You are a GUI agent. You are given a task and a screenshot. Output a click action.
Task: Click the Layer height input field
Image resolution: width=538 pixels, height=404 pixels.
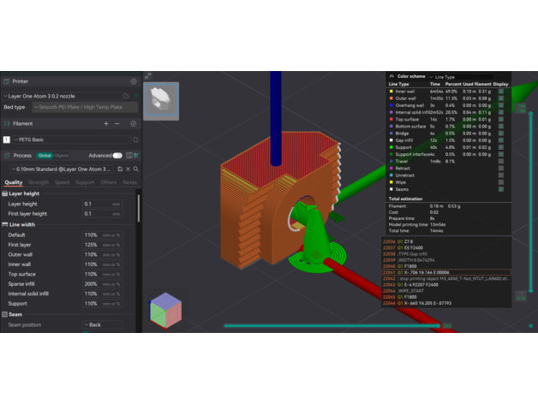click(x=102, y=205)
